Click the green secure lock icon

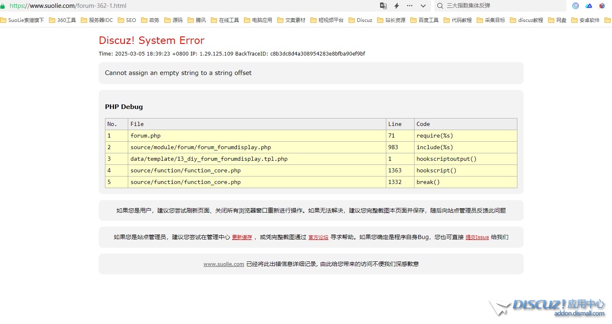3,6
